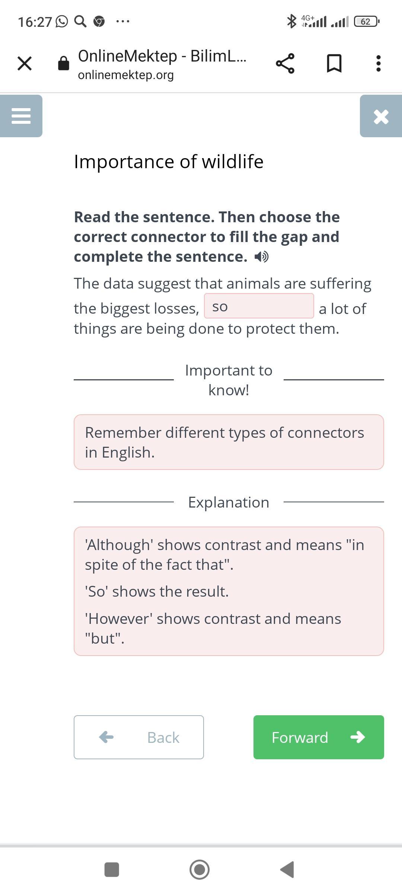
Task: Tap the WhatsApp notification icon
Action: pyautogui.click(x=62, y=22)
